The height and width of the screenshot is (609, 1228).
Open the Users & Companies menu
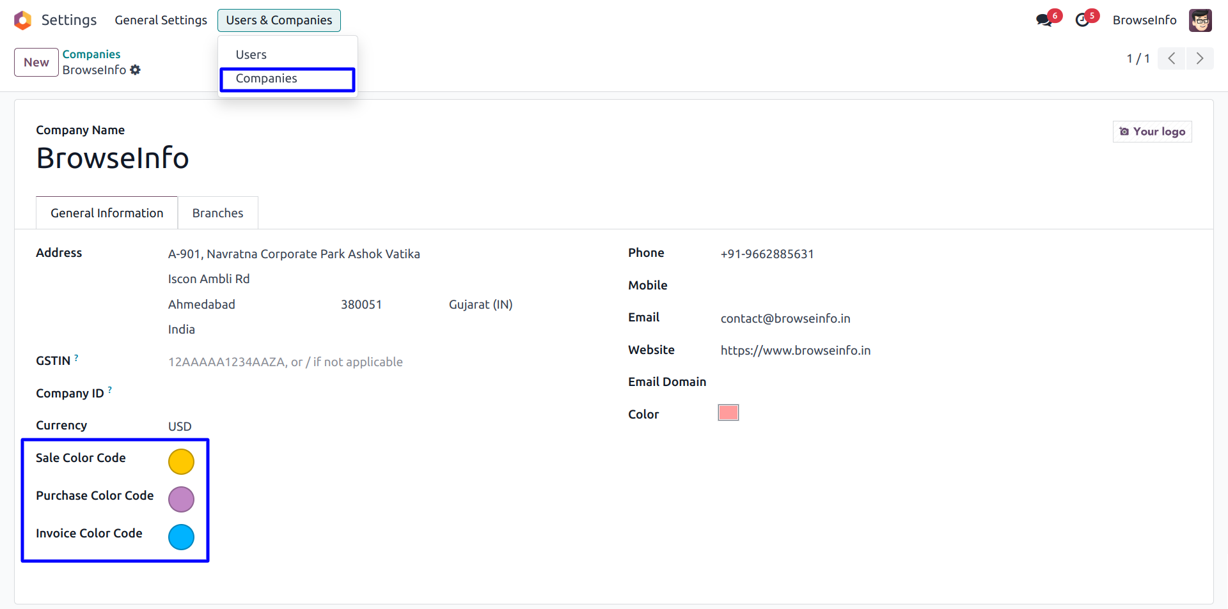(x=279, y=20)
